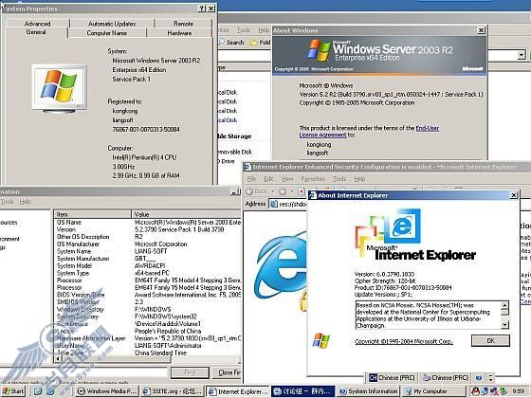Click the Windows monitor logo in System Properties

tap(60, 88)
